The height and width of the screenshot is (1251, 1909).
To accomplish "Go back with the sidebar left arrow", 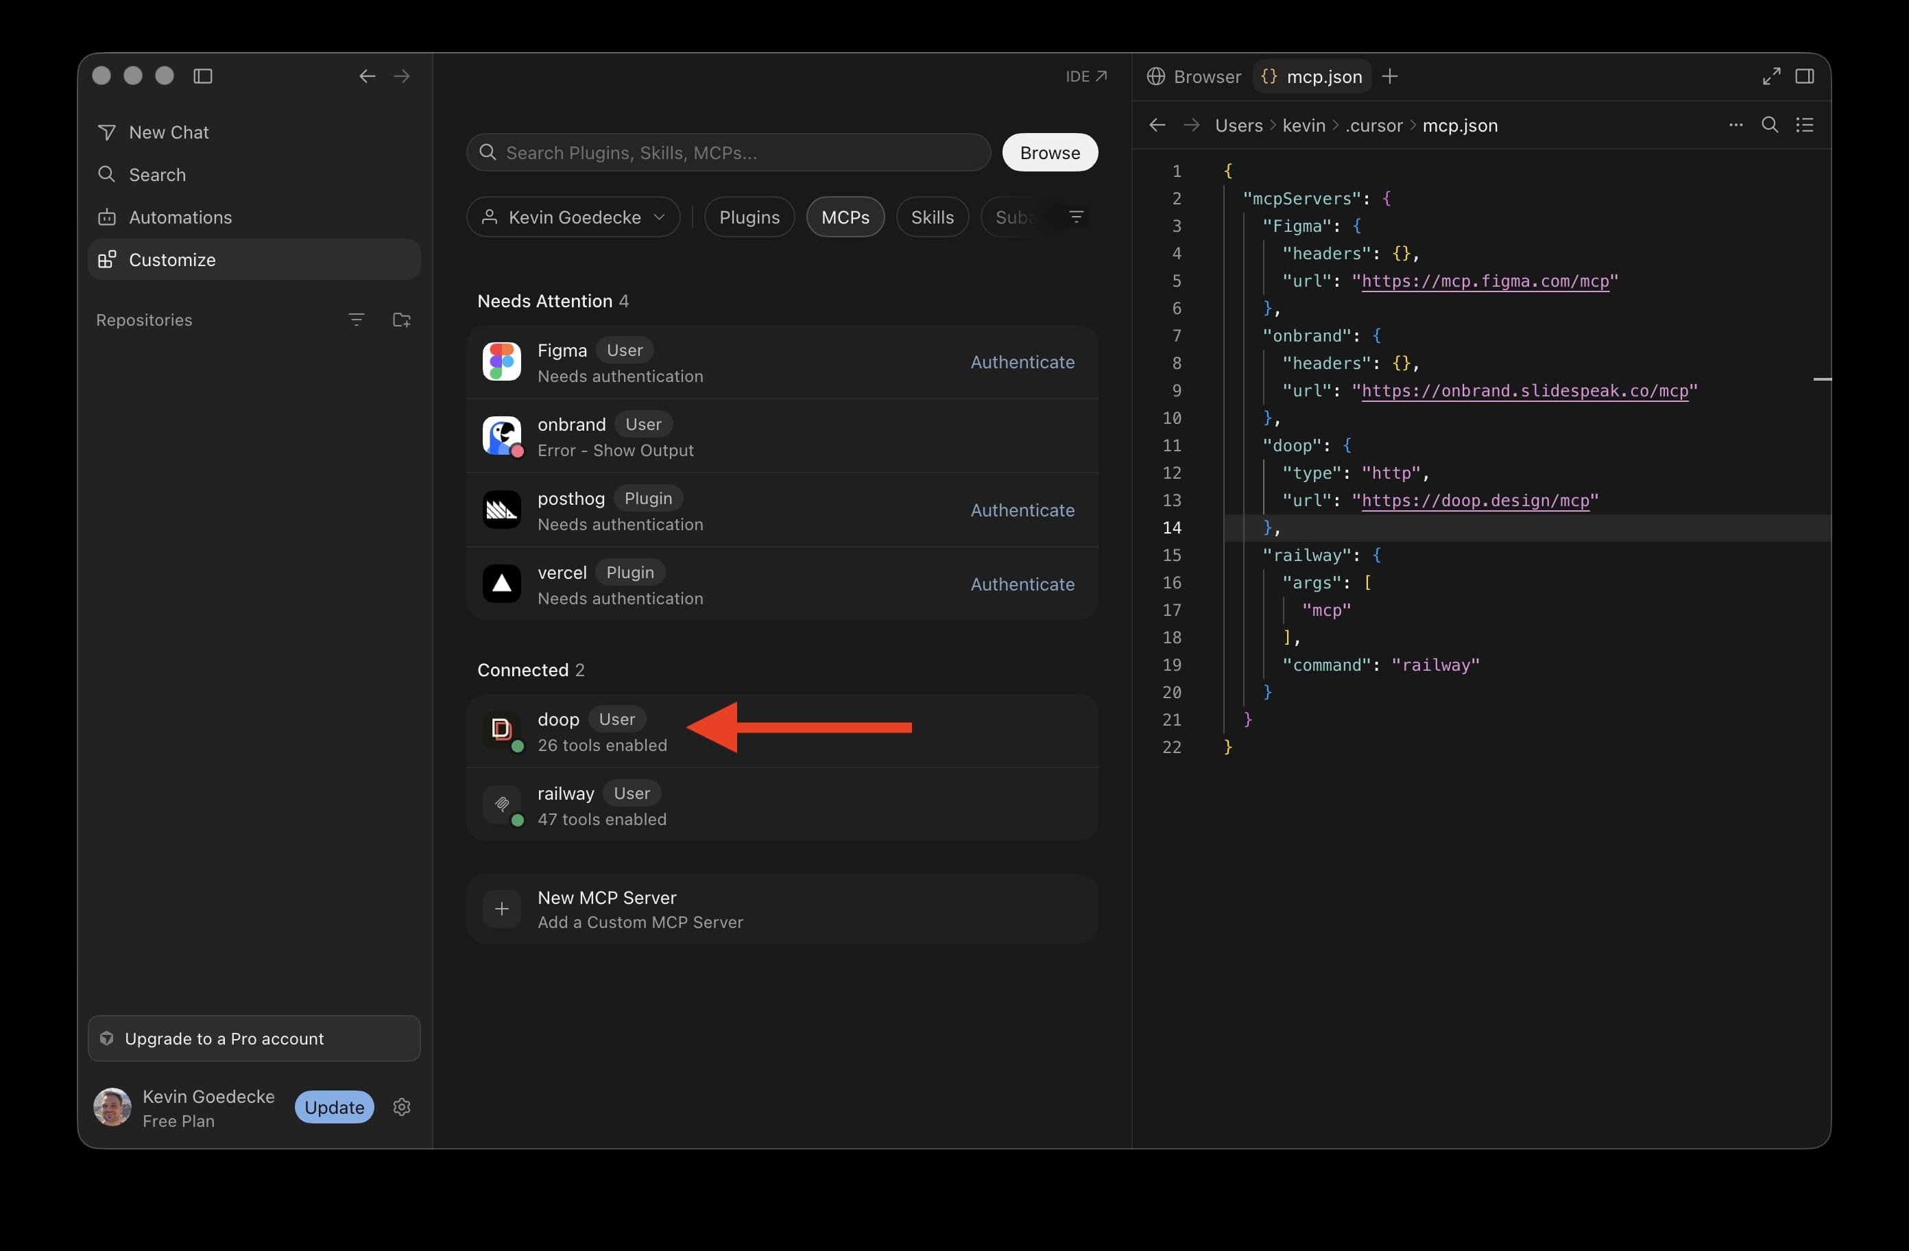I will (x=368, y=76).
